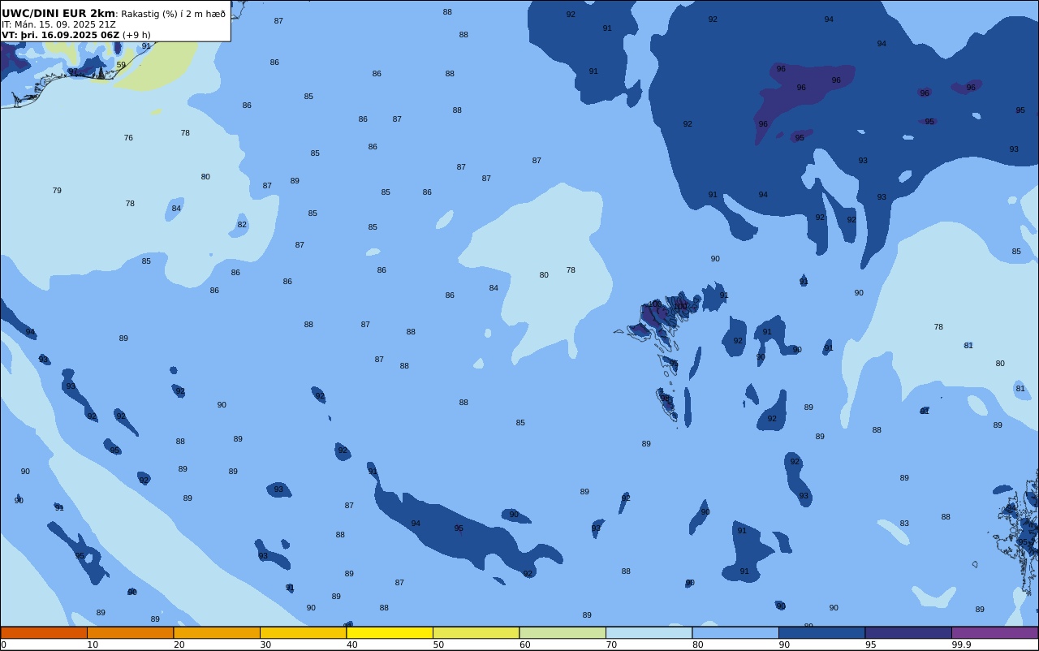The image size is (1039, 651).
Task: Pick the purple legend segment above 99.9
Action: 994,632
